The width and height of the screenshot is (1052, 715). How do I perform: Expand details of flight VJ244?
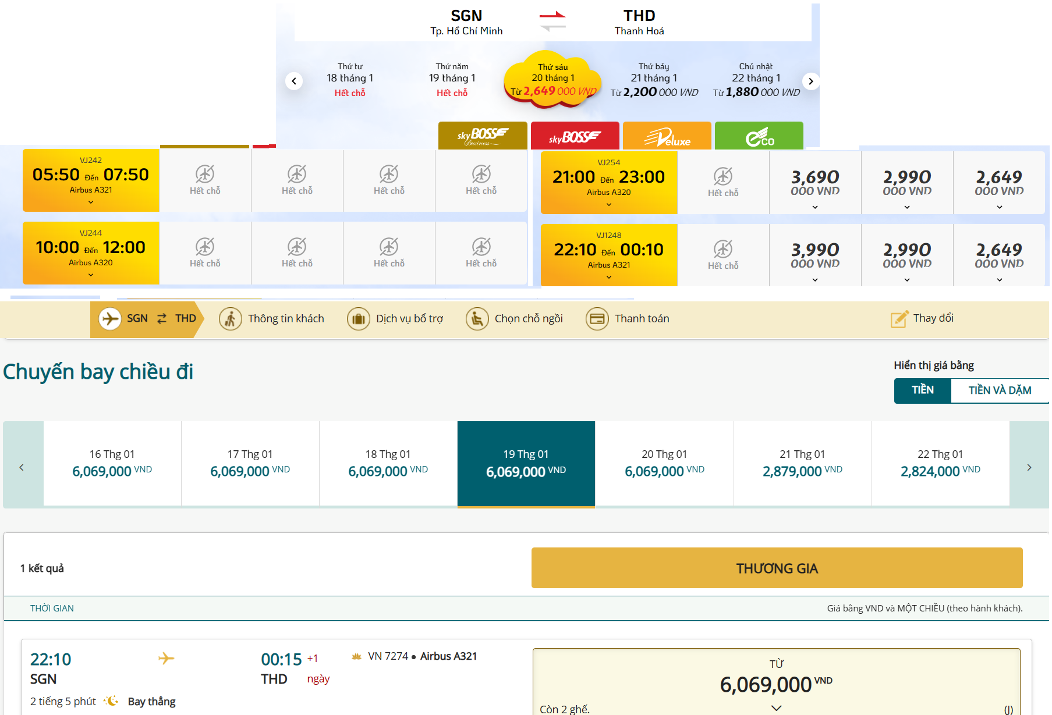(91, 275)
